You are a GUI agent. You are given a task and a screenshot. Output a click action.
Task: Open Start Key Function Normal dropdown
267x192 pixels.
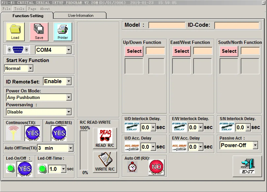(x=30, y=68)
